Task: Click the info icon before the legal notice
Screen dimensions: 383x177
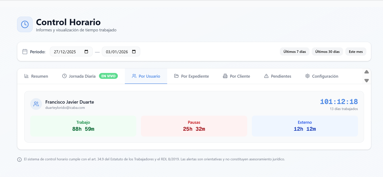Action: 19,159
